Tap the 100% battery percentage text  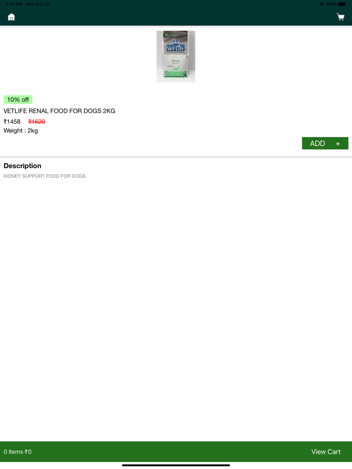coord(331,4)
